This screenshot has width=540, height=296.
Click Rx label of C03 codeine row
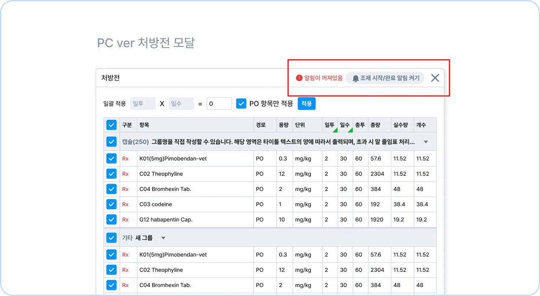(x=125, y=205)
